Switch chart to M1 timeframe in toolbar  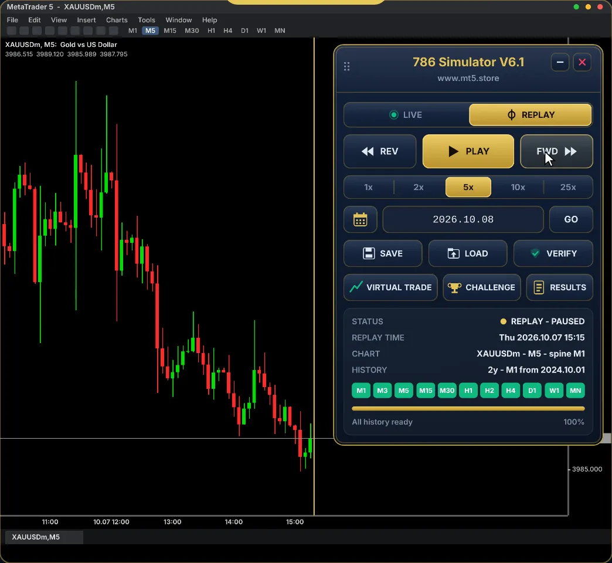(132, 30)
